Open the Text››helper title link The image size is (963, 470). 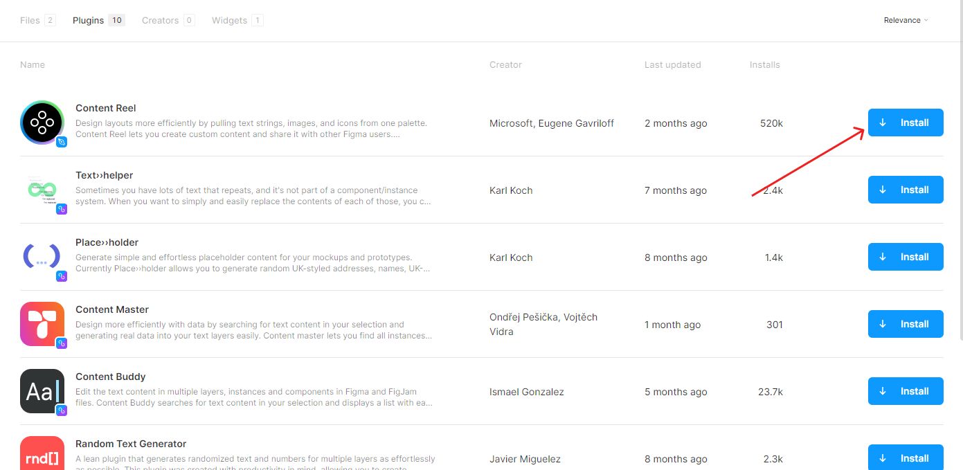click(x=105, y=175)
